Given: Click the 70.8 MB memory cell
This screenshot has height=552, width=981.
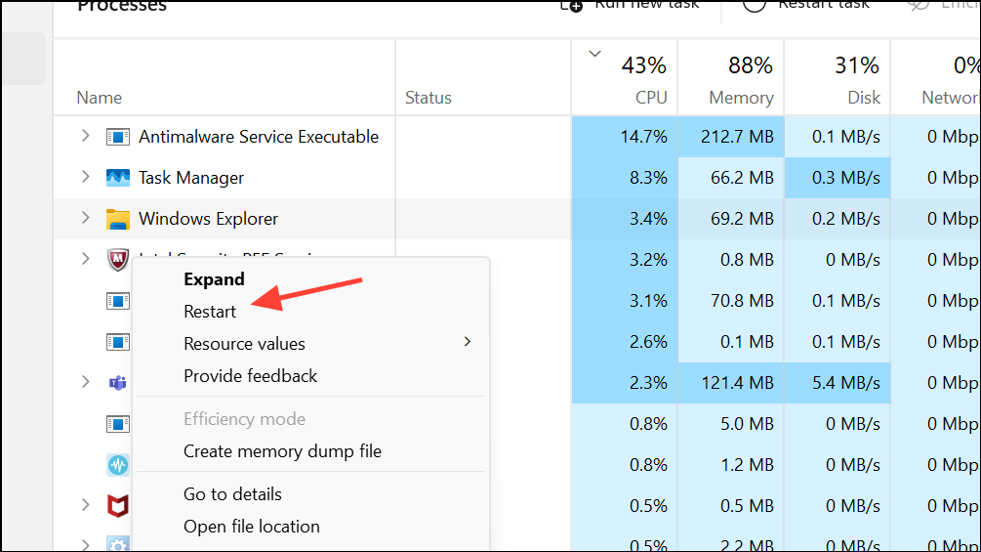Looking at the screenshot, I should click(731, 301).
